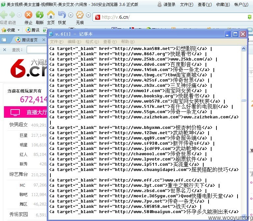
Task: Click the line with www.eff.cc
Action: pos(128,180)
